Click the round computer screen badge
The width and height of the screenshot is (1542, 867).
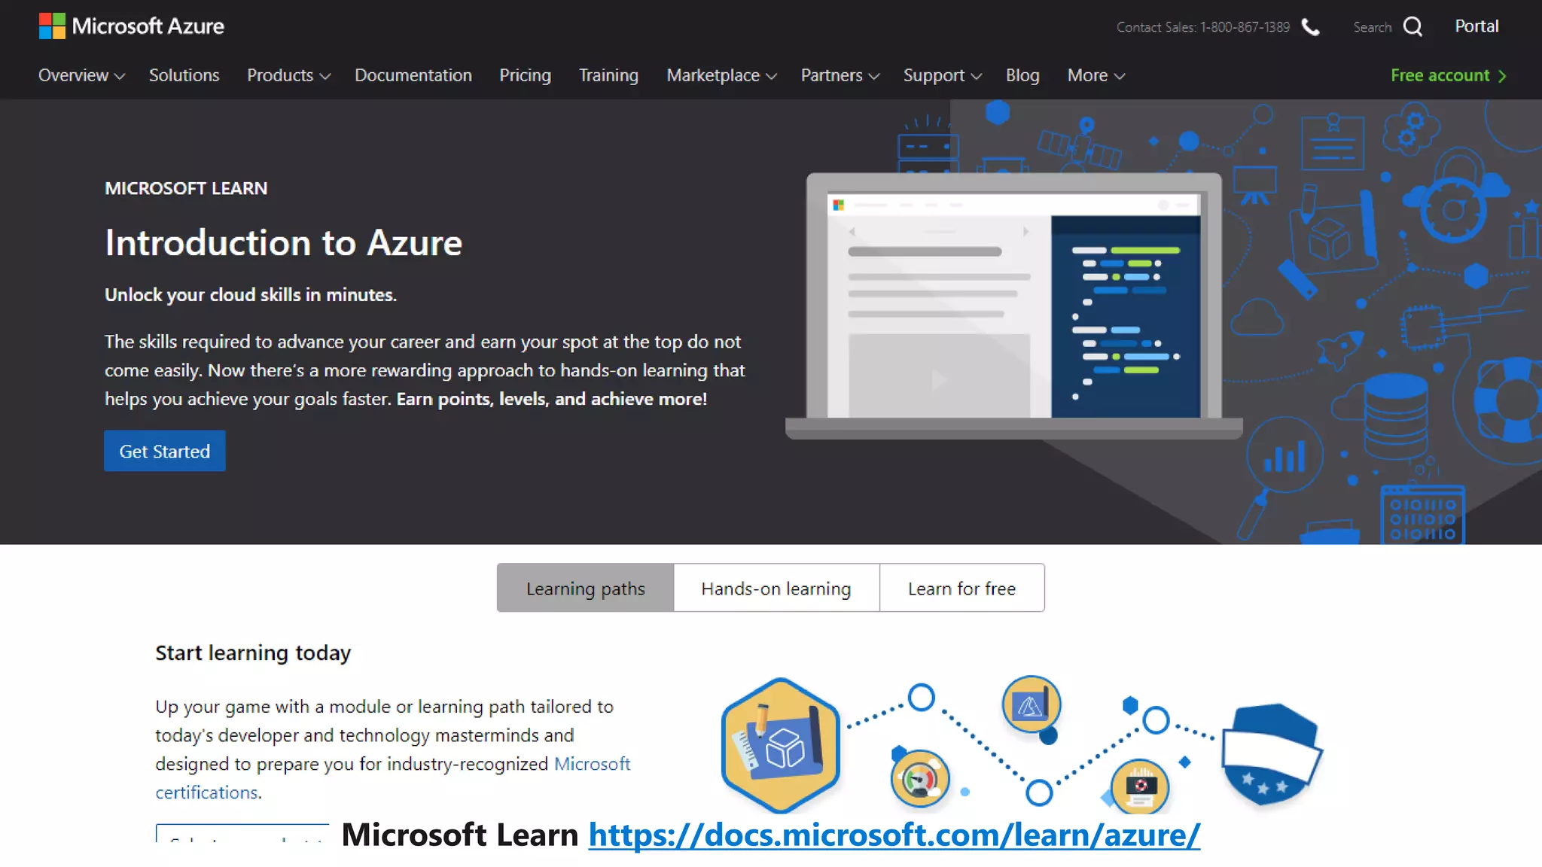(1140, 786)
